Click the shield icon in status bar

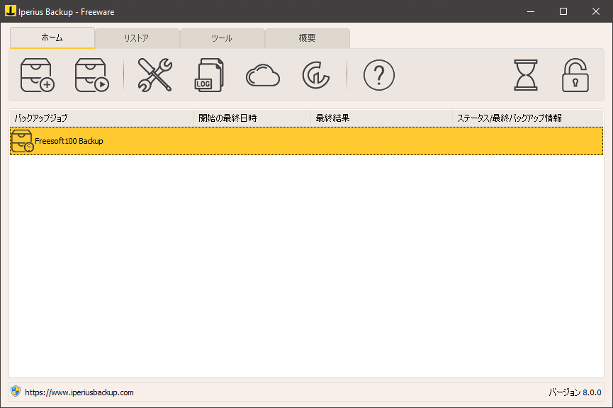[16, 391]
